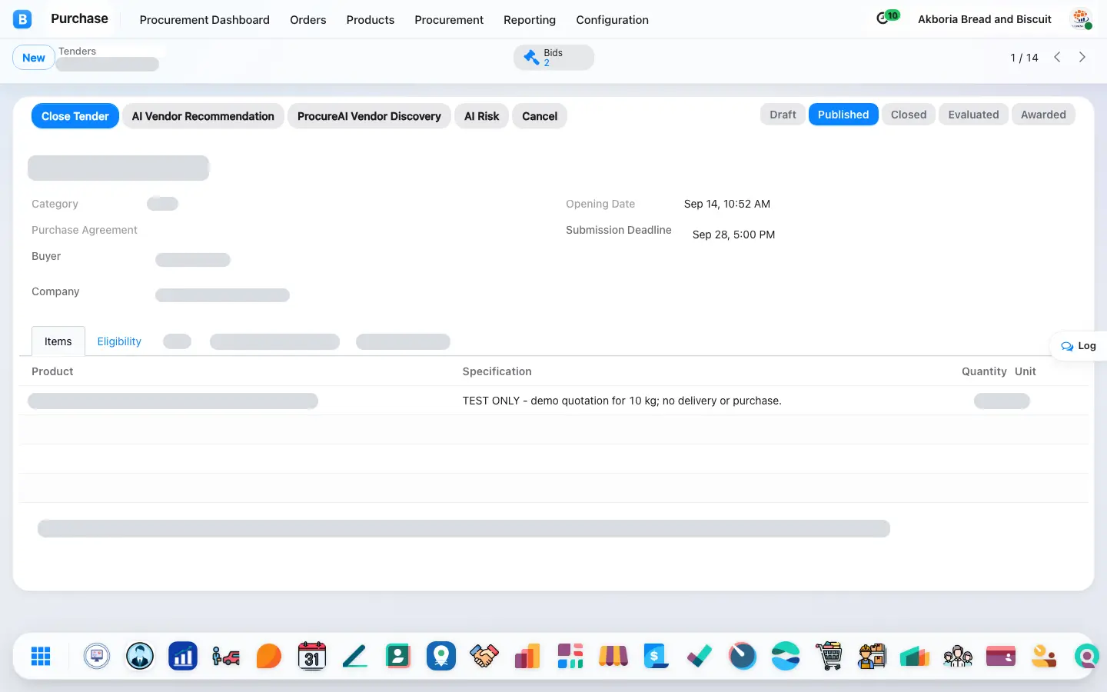Screen dimensions: 1107x692
Task: Launch the striped awning shop app icon
Action: [x=613, y=656]
